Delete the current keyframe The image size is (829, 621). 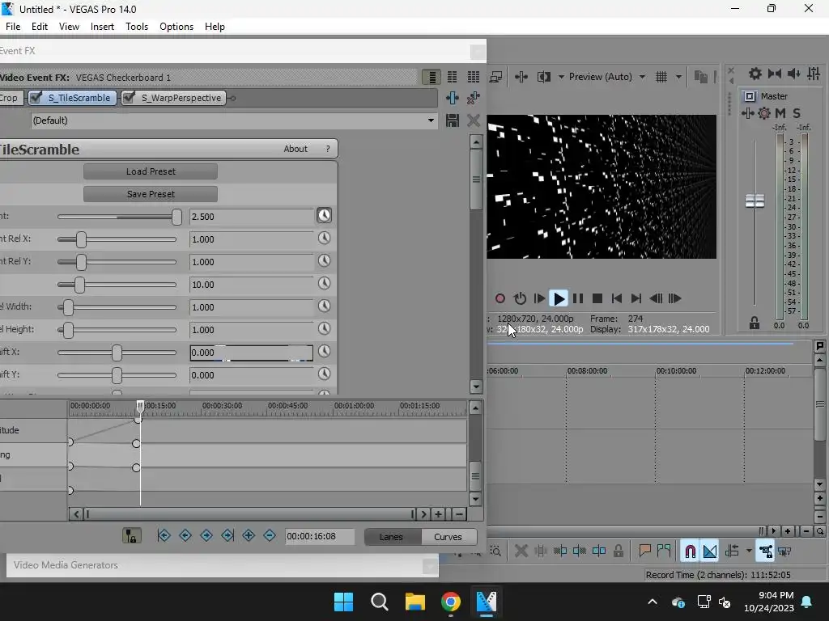269,535
